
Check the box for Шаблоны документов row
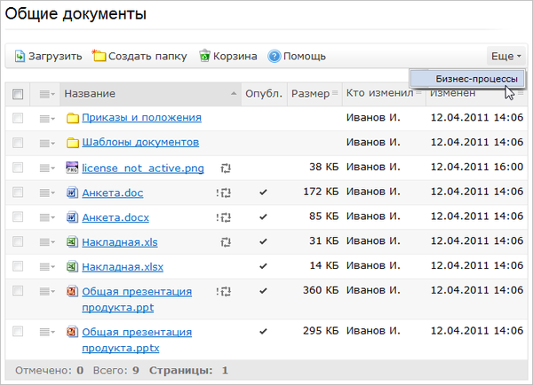18,143
